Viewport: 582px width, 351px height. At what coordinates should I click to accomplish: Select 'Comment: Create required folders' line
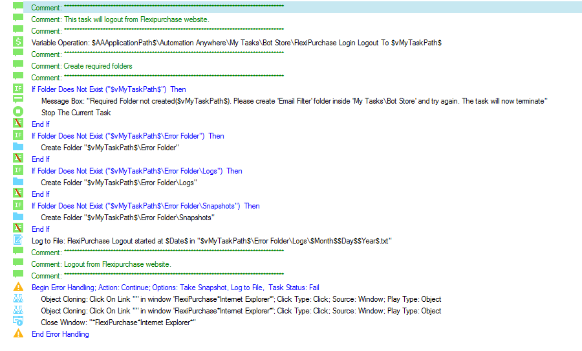coord(81,66)
